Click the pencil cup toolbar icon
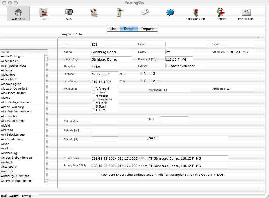The width and height of the screenshot is (269, 198). point(94,12)
